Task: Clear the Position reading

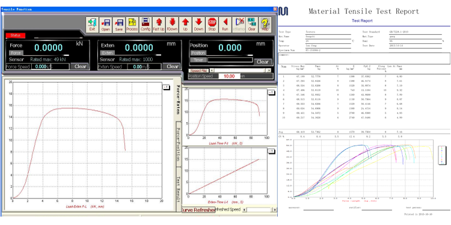Action: tap(263, 61)
